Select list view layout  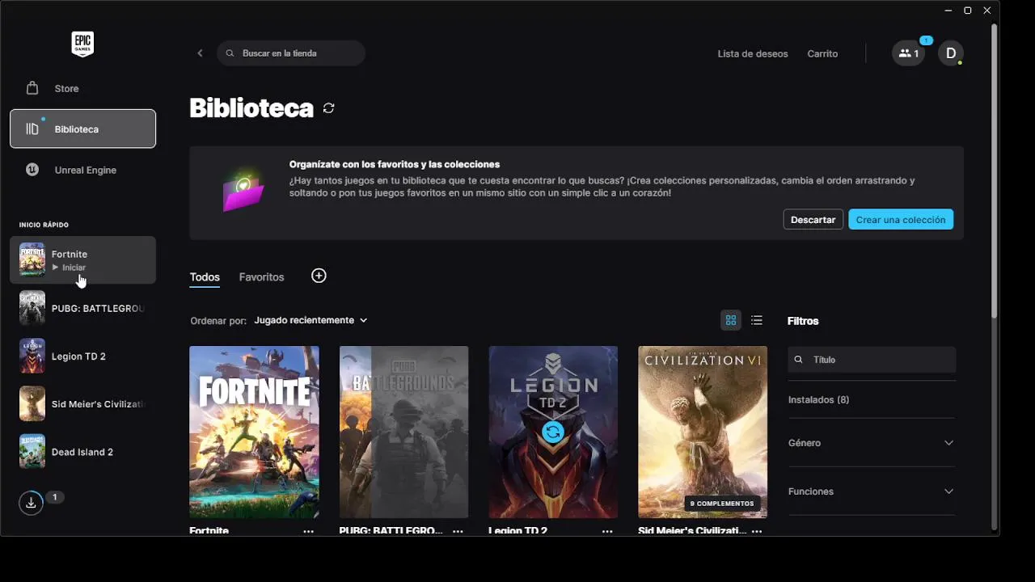[757, 320]
